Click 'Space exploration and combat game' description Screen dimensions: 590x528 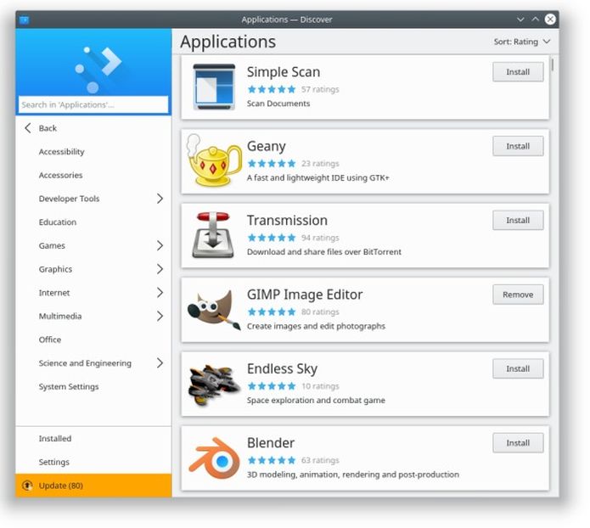(316, 400)
